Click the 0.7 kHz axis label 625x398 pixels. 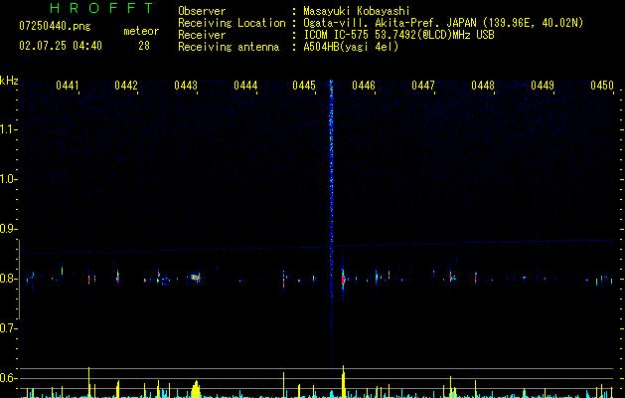(8, 328)
